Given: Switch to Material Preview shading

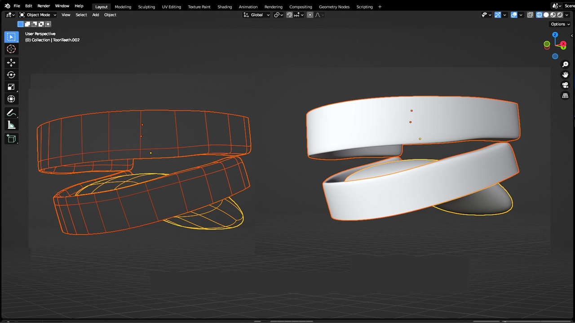Looking at the screenshot, I should pos(553,15).
